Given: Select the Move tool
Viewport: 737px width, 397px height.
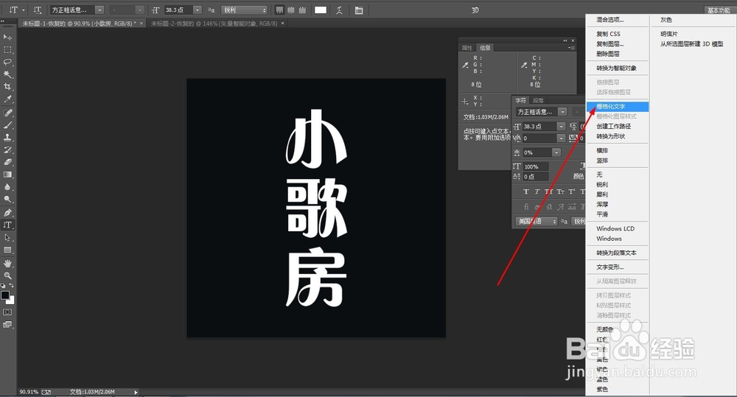Looking at the screenshot, I should pos(7,37).
